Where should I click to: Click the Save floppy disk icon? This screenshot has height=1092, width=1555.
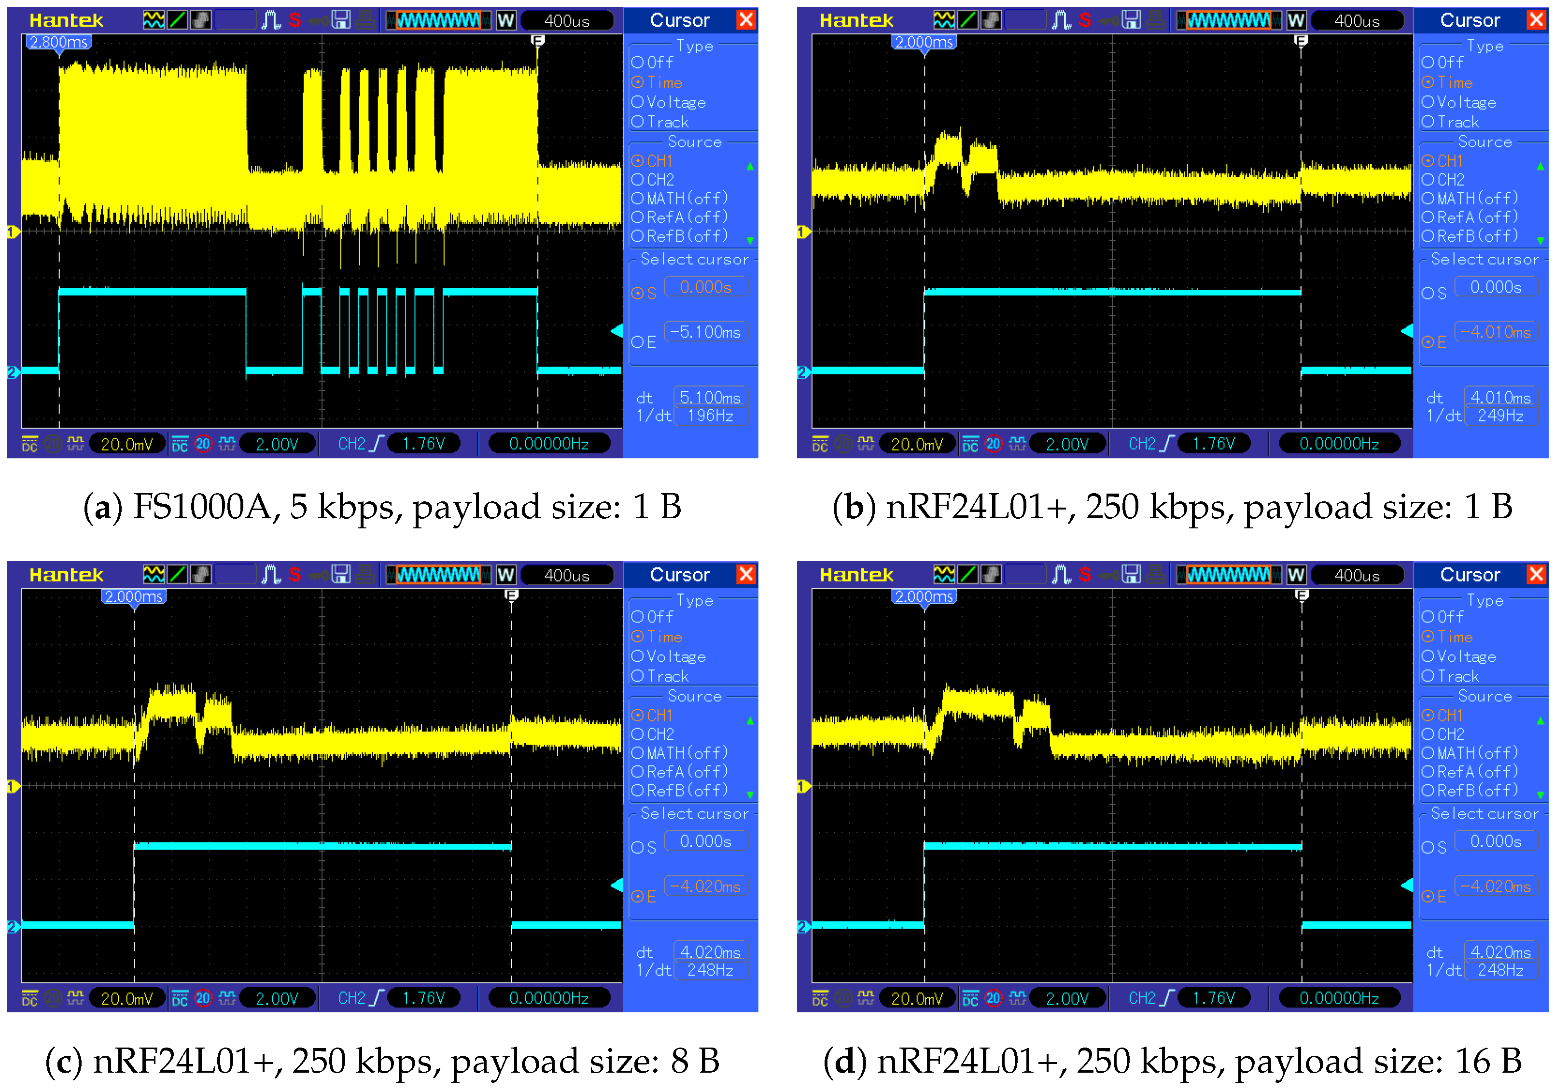coord(341,20)
